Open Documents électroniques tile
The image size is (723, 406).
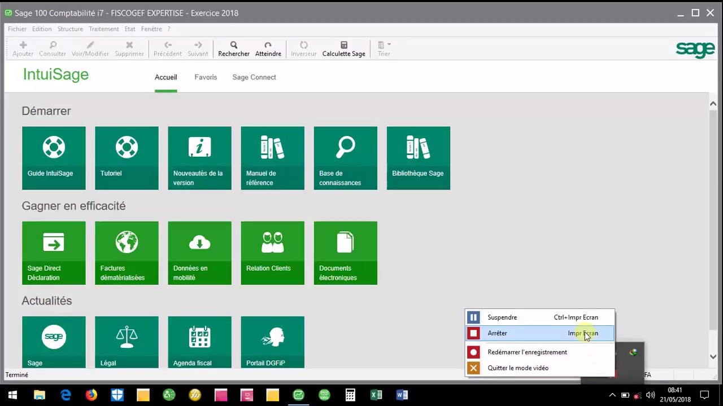(345, 253)
